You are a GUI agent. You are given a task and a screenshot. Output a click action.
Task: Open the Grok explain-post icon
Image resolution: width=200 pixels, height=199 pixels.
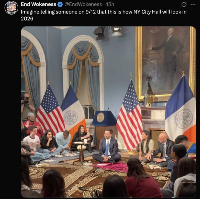tap(184, 4)
